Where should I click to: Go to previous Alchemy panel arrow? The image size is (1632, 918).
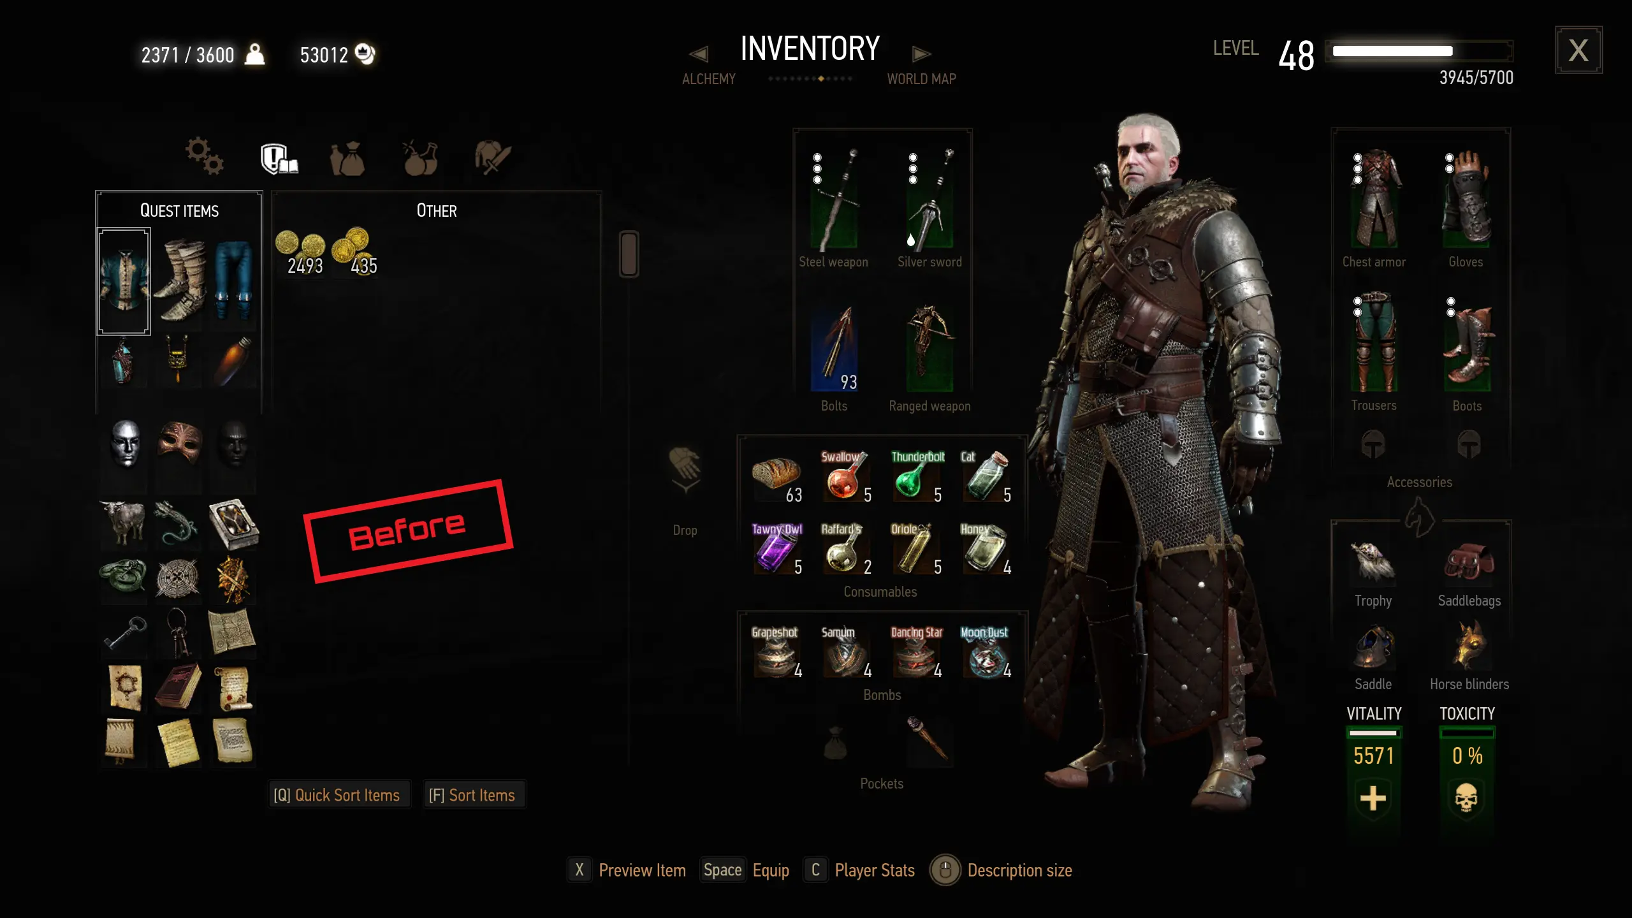[699, 54]
